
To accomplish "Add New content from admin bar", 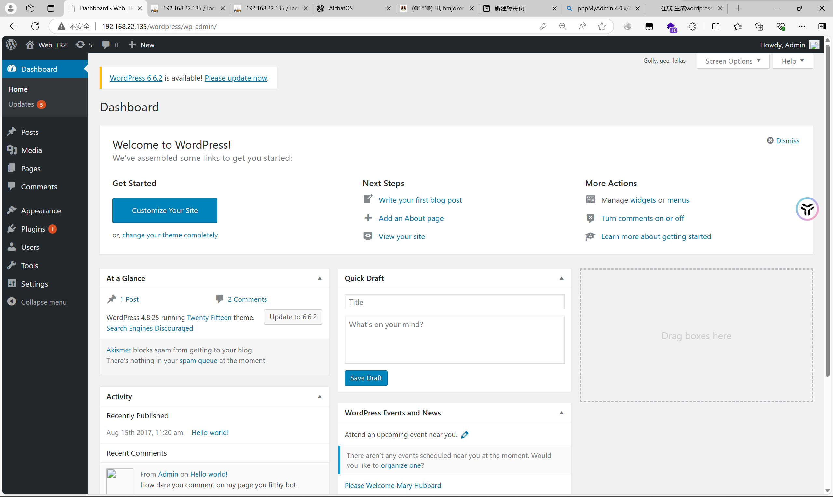I will pyautogui.click(x=141, y=45).
